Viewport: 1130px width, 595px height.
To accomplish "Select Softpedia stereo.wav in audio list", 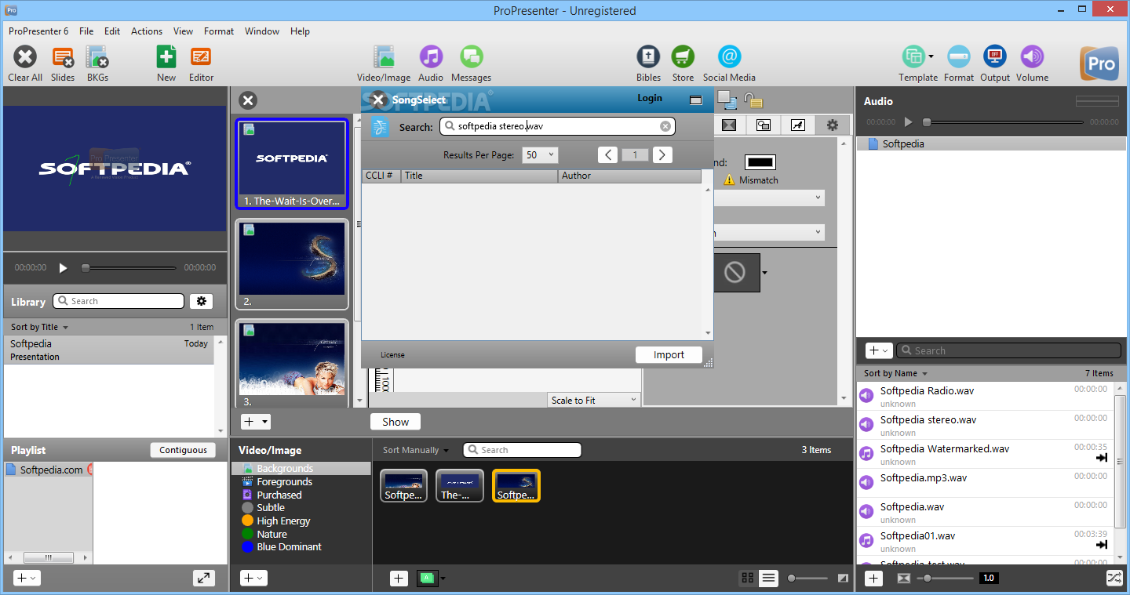I will pyautogui.click(x=984, y=425).
